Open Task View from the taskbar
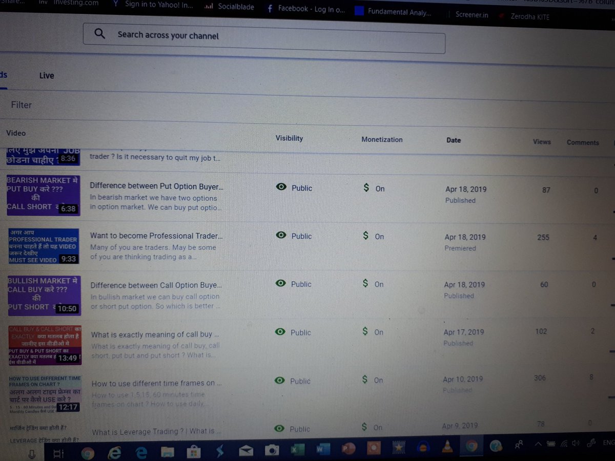The image size is (615, 461). (58, 454)
